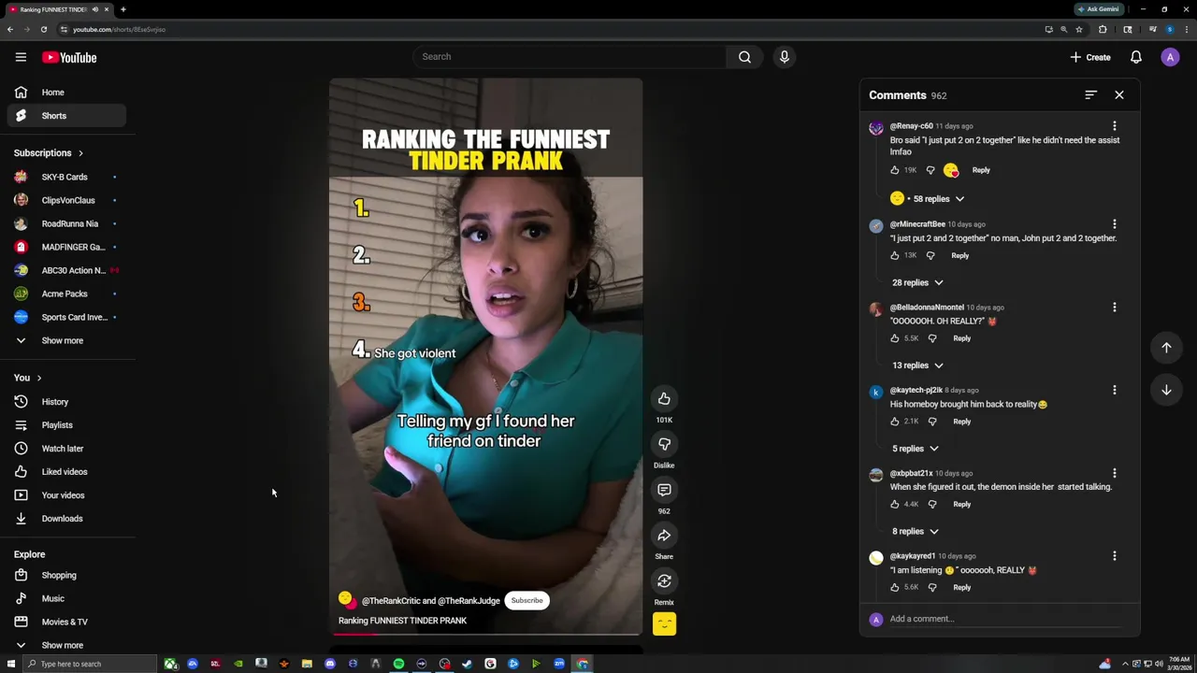Open Spotify from the taskbar
This screenshot has width=1197, height=673.
tap(398, 664)
